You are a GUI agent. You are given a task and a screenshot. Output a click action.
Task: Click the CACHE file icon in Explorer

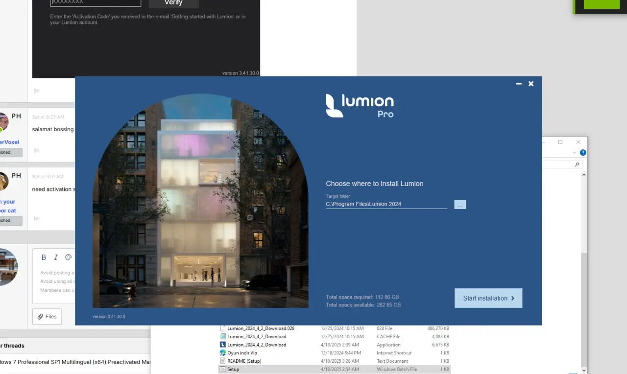(223, 336)
